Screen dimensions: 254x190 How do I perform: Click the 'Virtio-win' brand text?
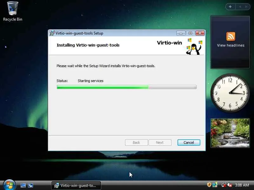pos(170,43)
